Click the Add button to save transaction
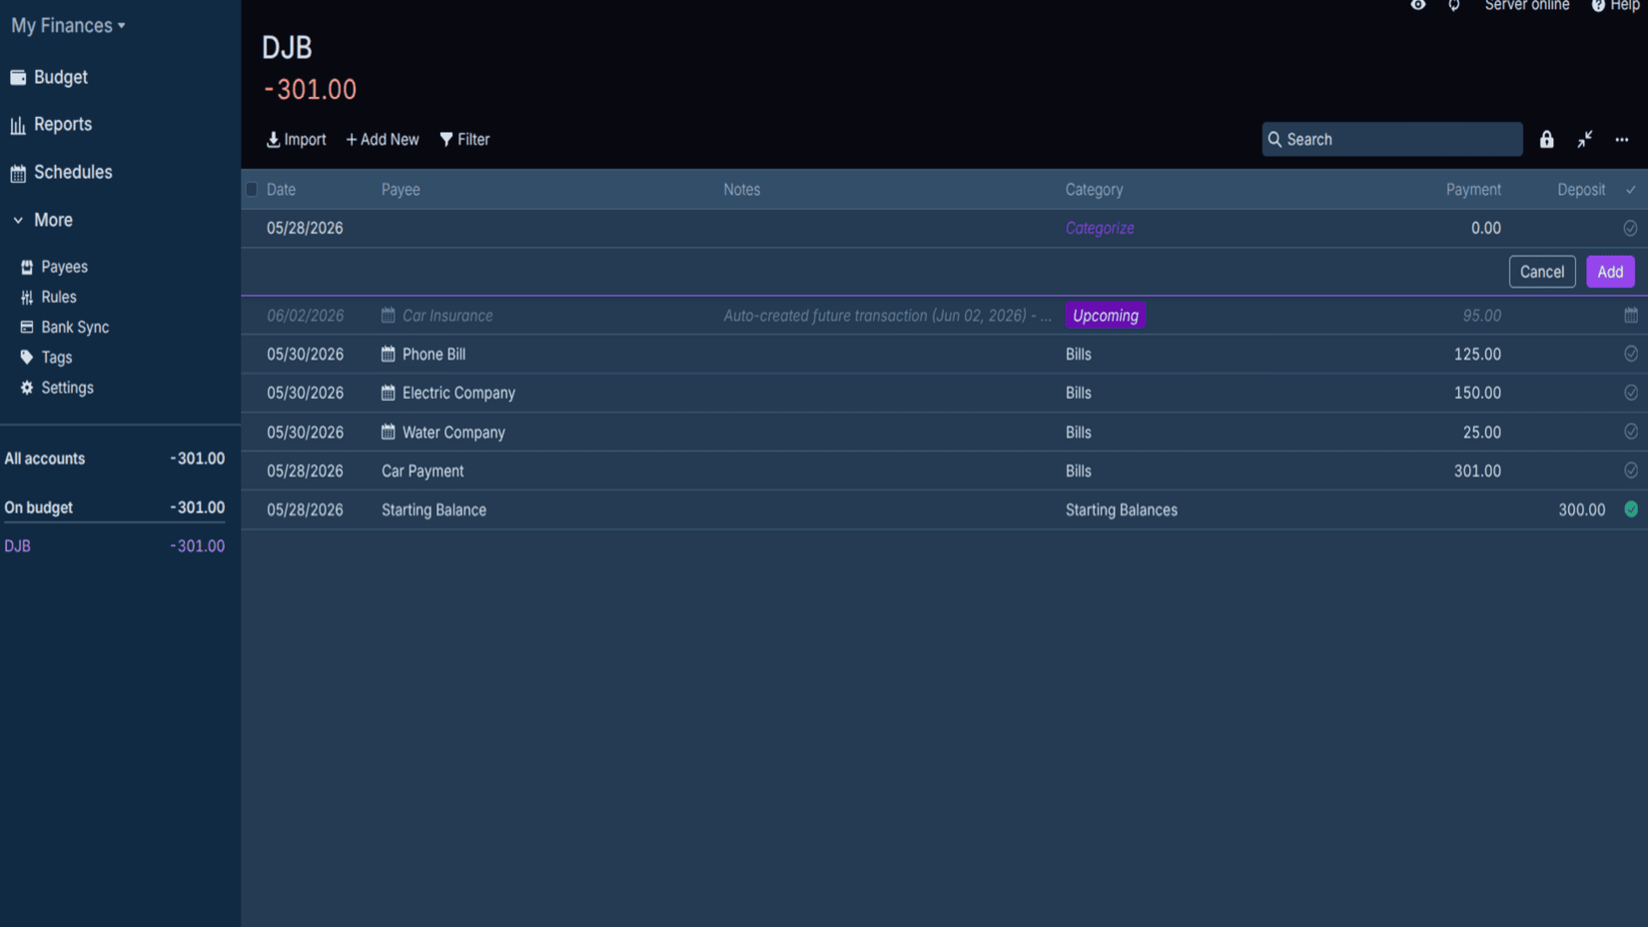Viewport: 1648px width, 927px height. [x=1610, y=272]
